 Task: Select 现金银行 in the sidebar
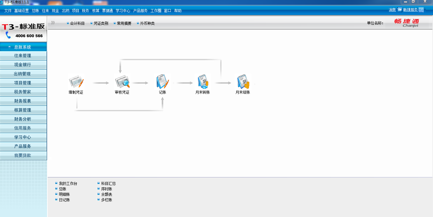click(x=23, y=65)
